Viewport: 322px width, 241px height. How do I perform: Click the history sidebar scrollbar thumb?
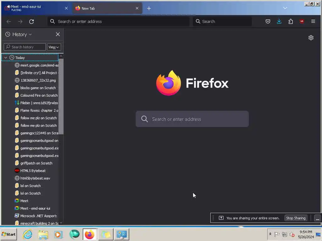pyautogui.click(x=61, y=96)
